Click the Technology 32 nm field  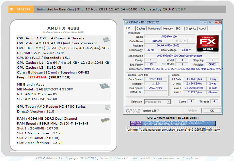click(x=150, y=50)
